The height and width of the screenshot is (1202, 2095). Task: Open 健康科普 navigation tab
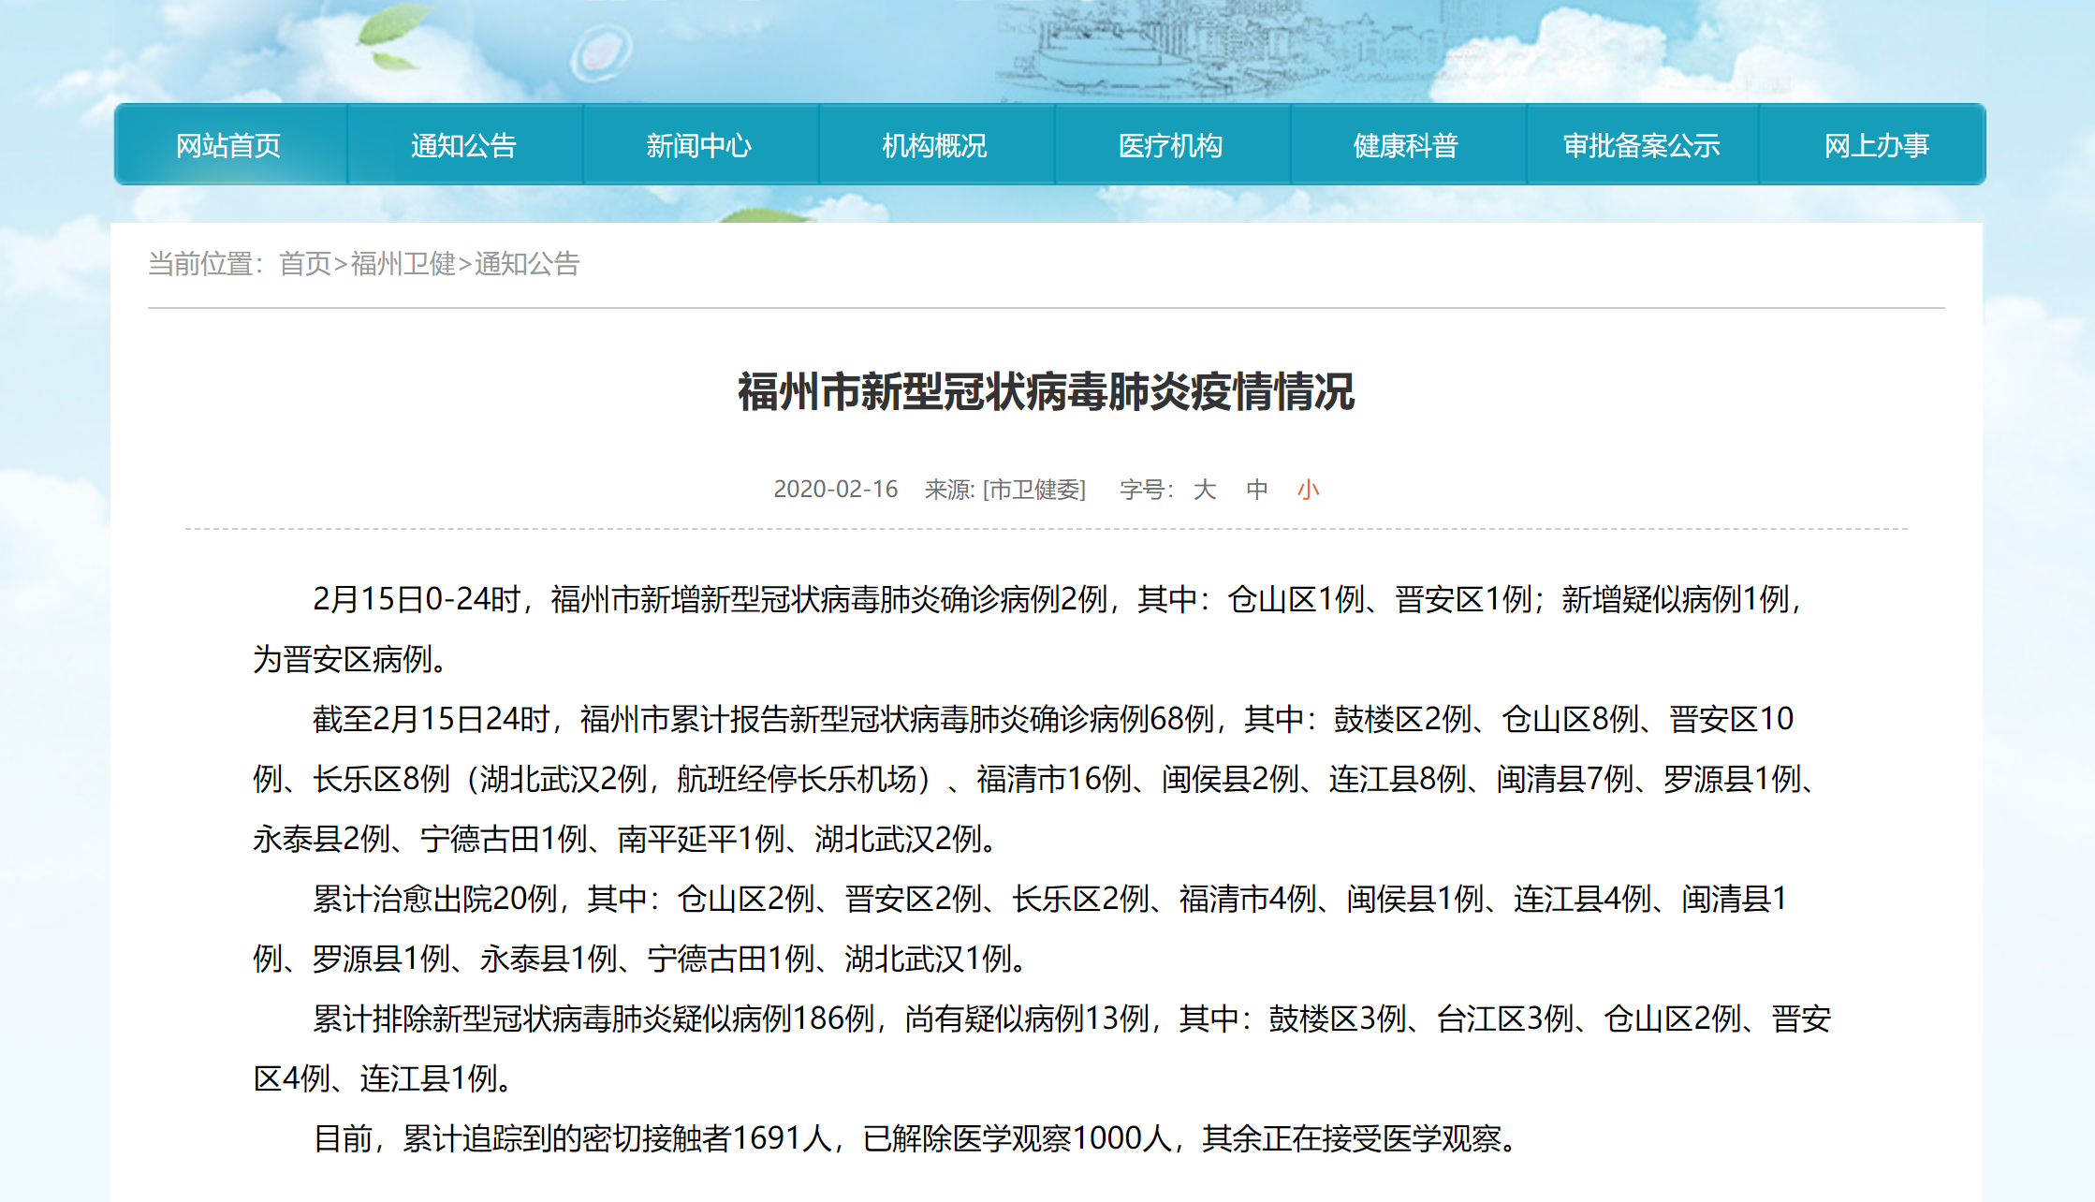[x=1407, y=145]
